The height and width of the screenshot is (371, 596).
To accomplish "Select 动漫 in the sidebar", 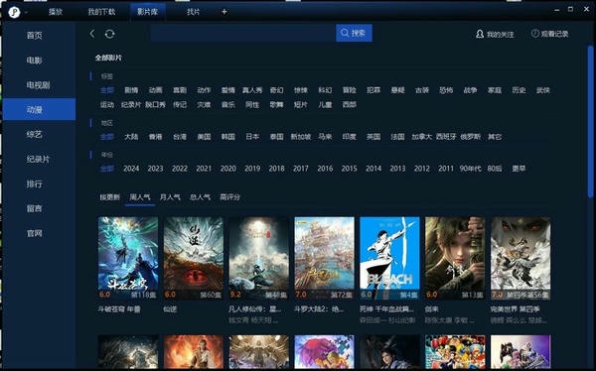I will [39, 109].
